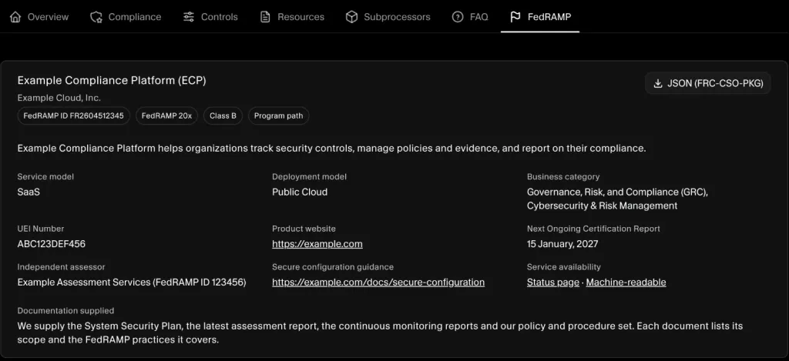Viewport: 789px width, 361px height.
Task: Click the UEI Number label
Action: (x=41, y=229)
